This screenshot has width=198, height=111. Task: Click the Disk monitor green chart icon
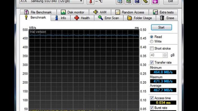(63, 12)
